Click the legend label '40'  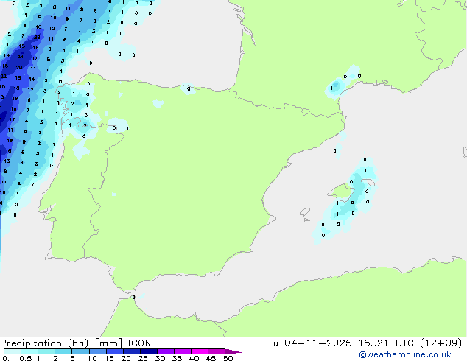point(194,358)
